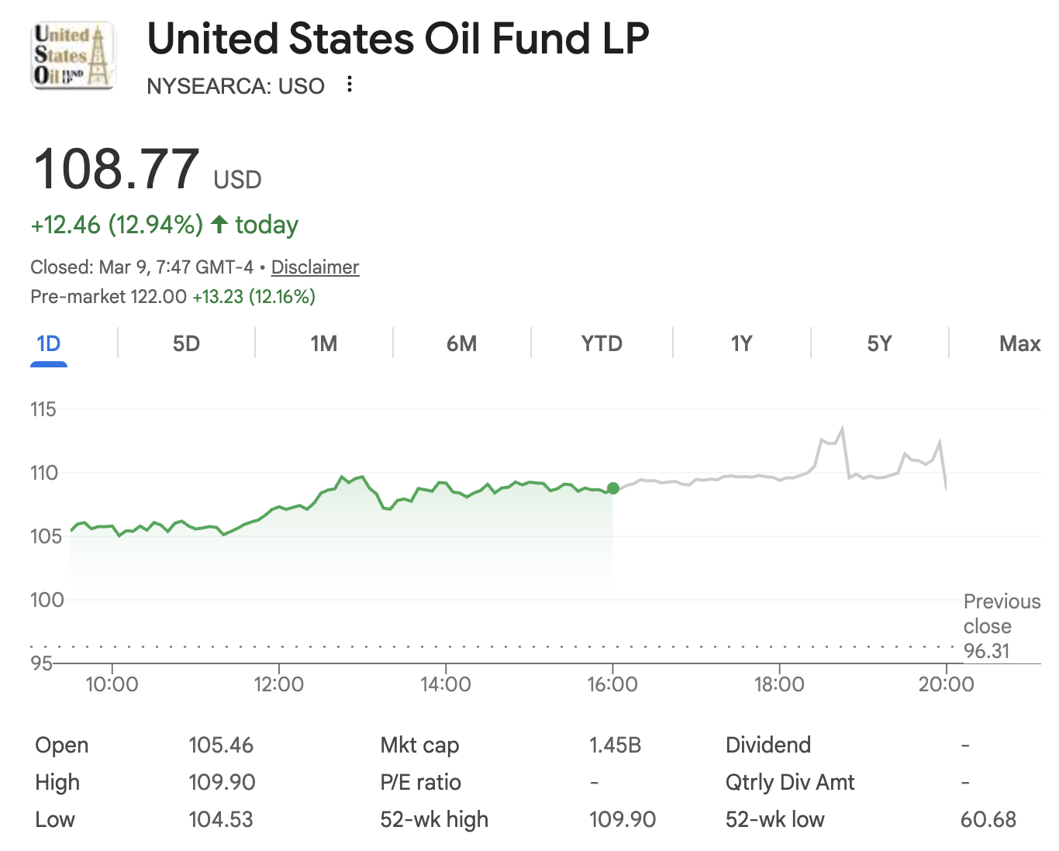Click the Mkt cap label
The height and width of the screenshot is (851, 1059).
tap(419, 746)
